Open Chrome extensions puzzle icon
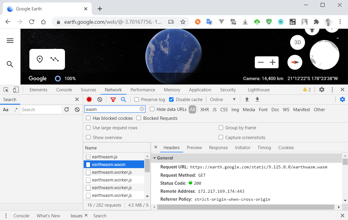 tap(316, 22)
